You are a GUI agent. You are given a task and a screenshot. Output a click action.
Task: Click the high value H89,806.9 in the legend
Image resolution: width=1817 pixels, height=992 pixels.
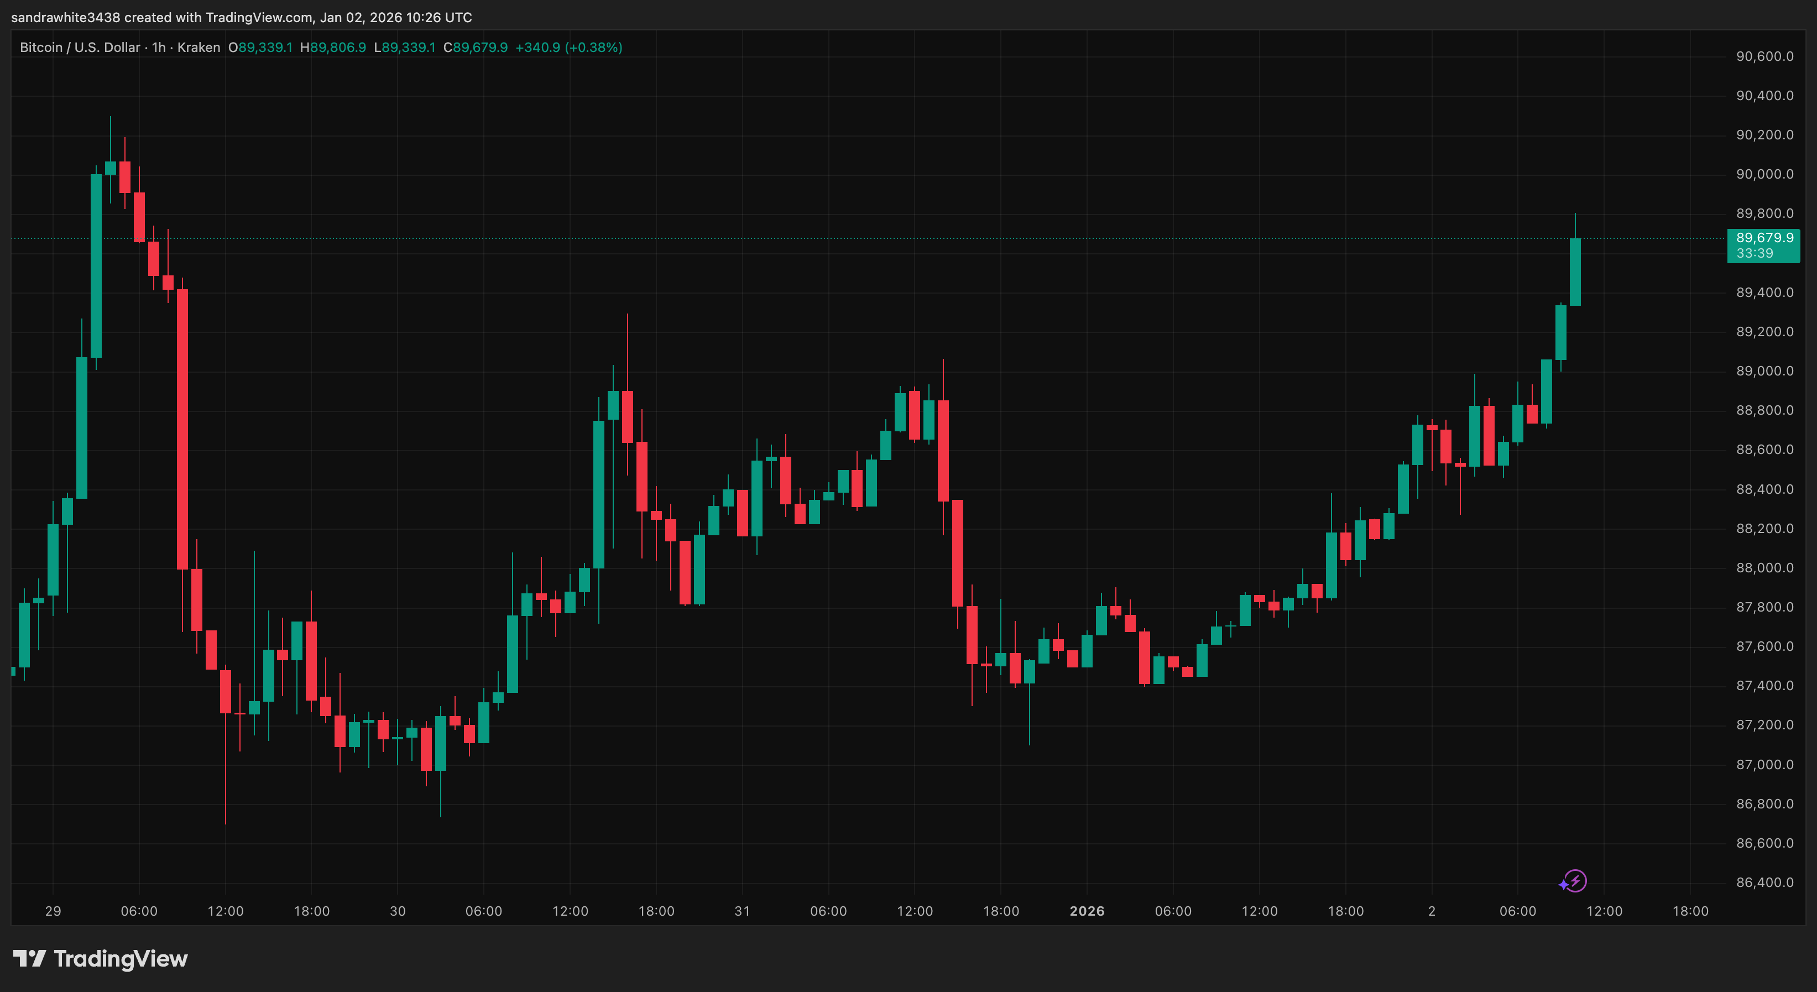[332, 47]
